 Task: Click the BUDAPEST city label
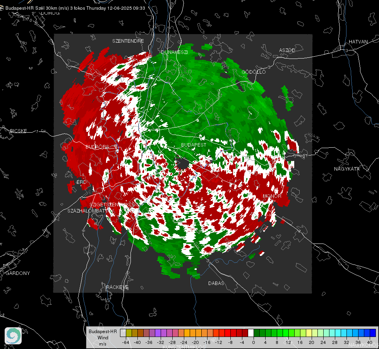(x=194, y=145)
